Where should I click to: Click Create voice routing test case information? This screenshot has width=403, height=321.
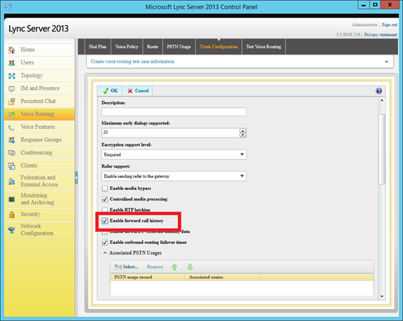click(x=132, y=62)
